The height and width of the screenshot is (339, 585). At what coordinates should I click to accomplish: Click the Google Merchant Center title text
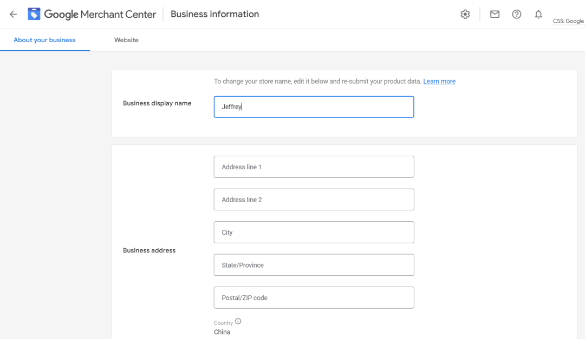coord(100,14)
